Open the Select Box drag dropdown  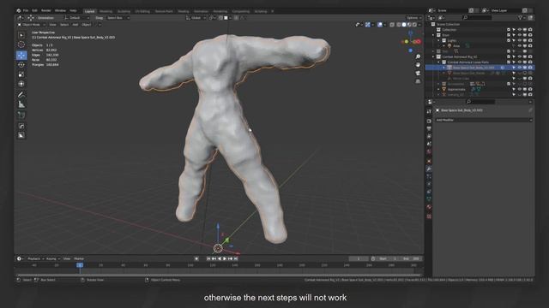(118, 18)
